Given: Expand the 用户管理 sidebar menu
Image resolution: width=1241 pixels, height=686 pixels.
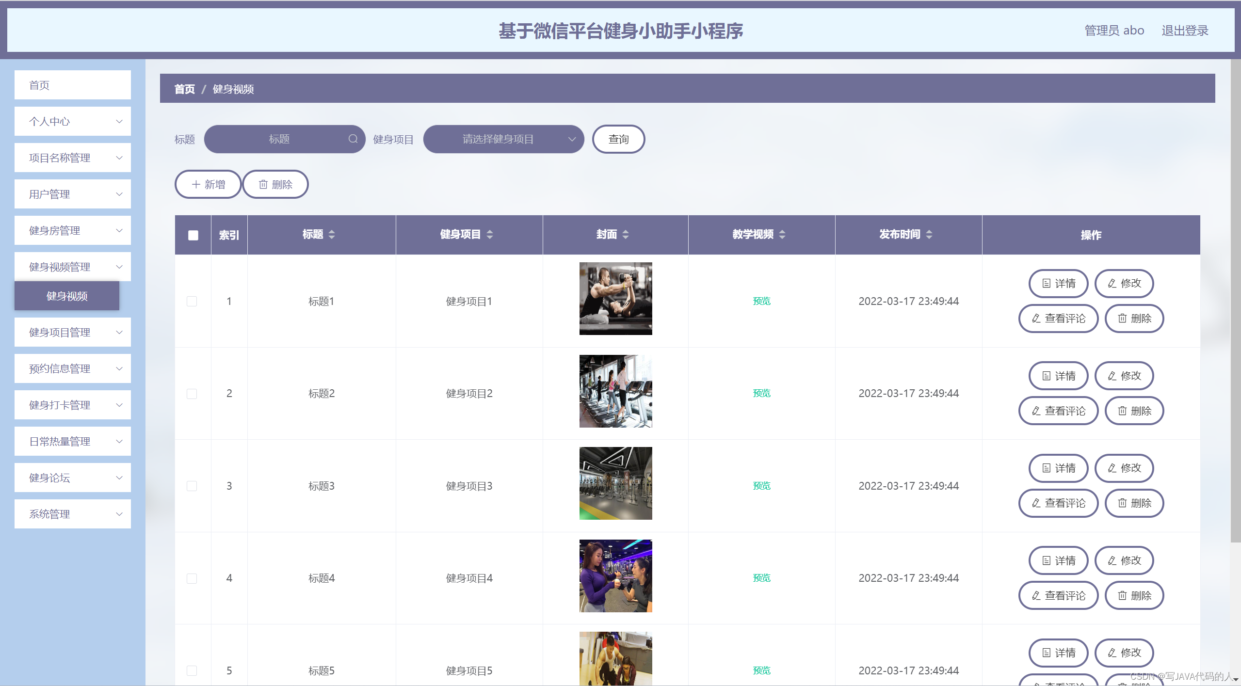Looking at the screenshot, I should tap(73, 194).
